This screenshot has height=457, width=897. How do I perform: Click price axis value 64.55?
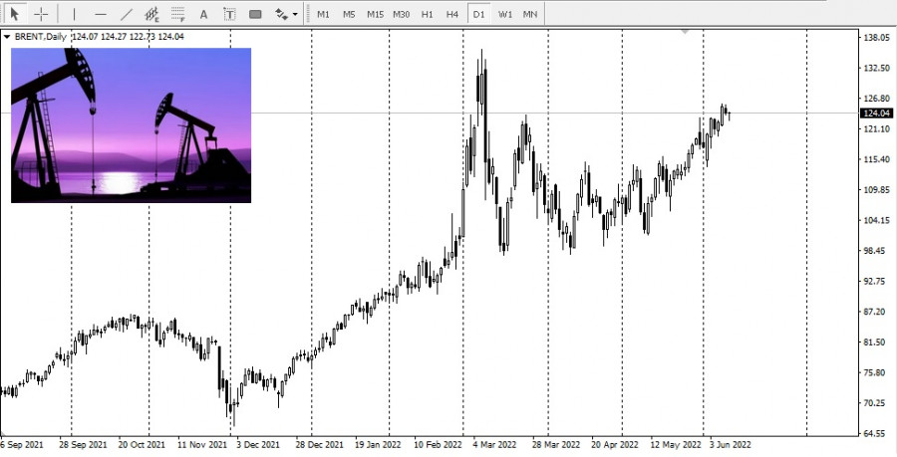click(x=876, y=433)
